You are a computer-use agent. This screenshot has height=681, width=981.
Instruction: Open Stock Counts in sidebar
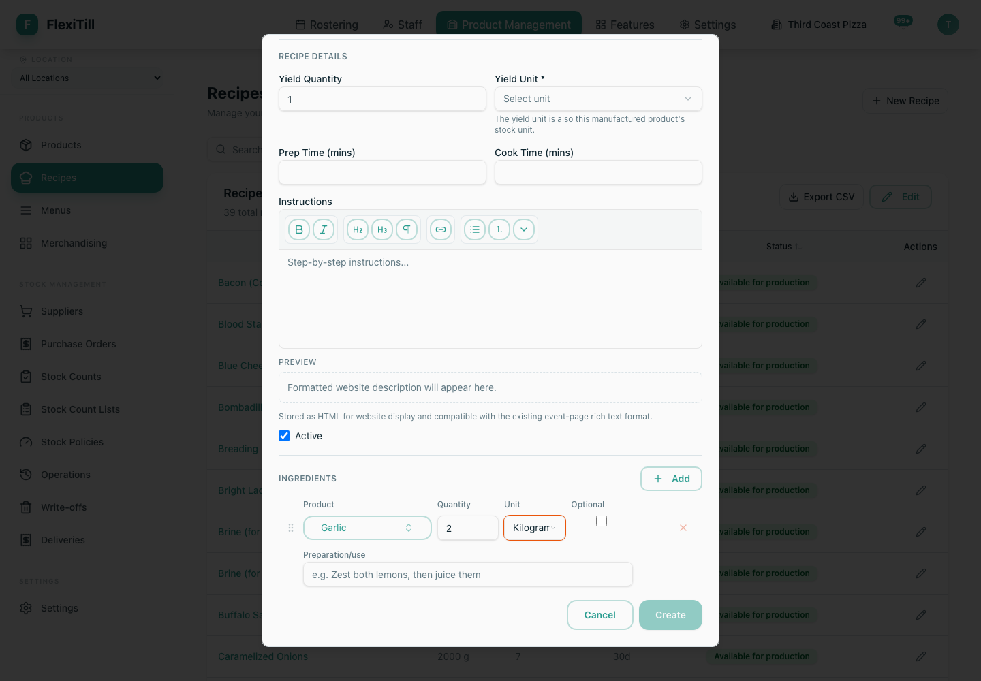tap(87, 377)
